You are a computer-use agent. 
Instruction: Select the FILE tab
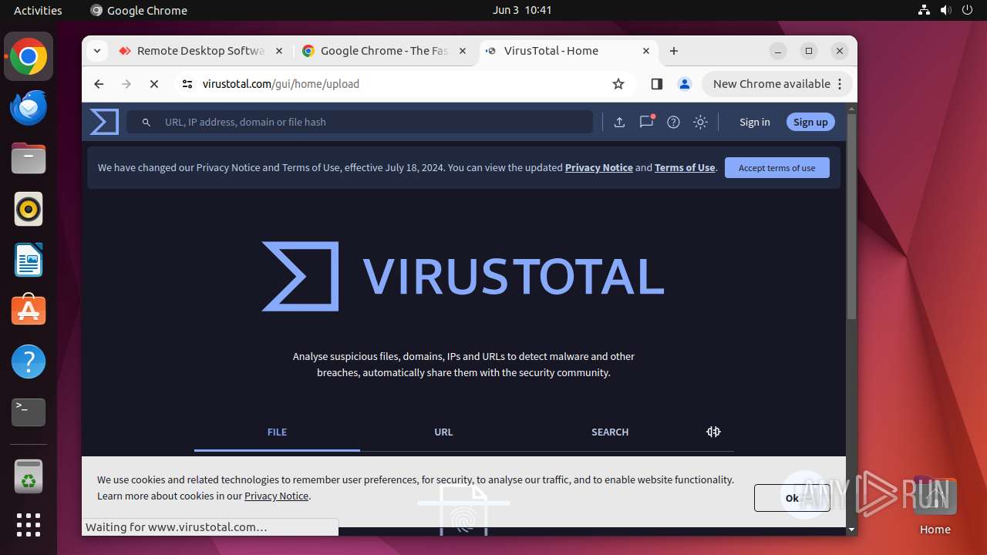tap(277, 432)
